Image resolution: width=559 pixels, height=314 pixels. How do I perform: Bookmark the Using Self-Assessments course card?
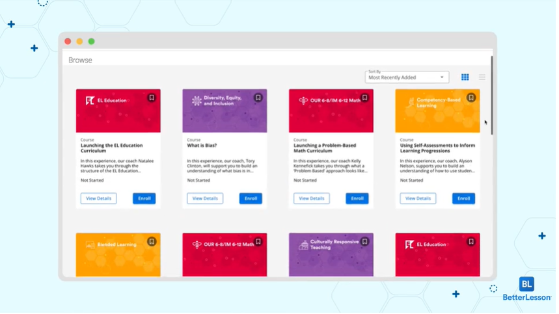coord(474,98)
